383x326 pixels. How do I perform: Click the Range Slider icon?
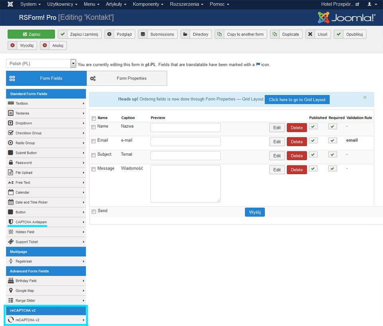coord(11,300)
